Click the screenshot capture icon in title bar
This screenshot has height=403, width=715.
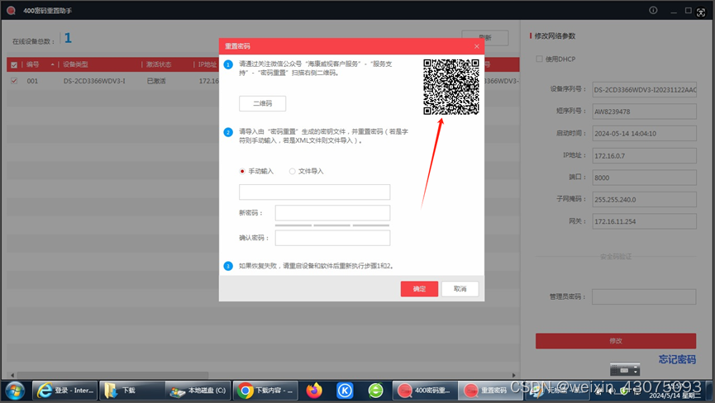(x=701, y=12)
